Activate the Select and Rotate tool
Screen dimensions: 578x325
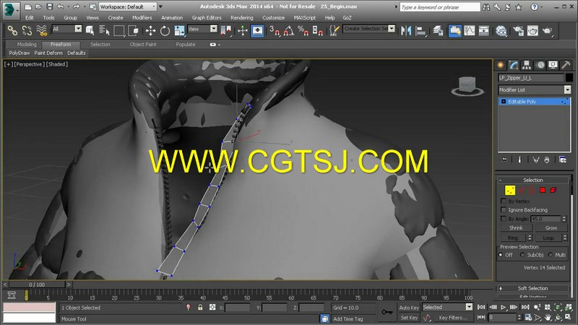tap(165, 30)
